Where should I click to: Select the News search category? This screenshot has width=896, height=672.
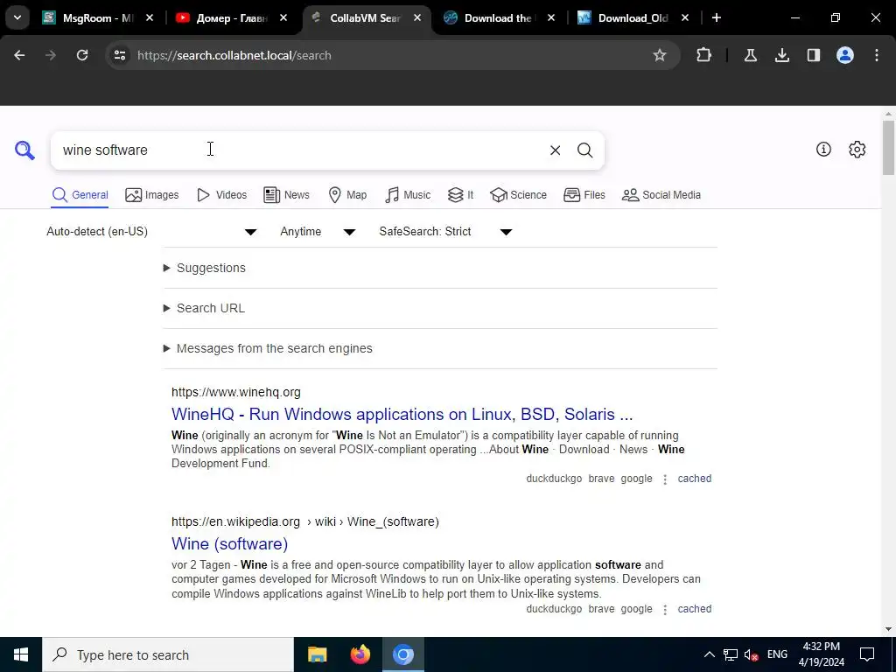tap(286, 195)
